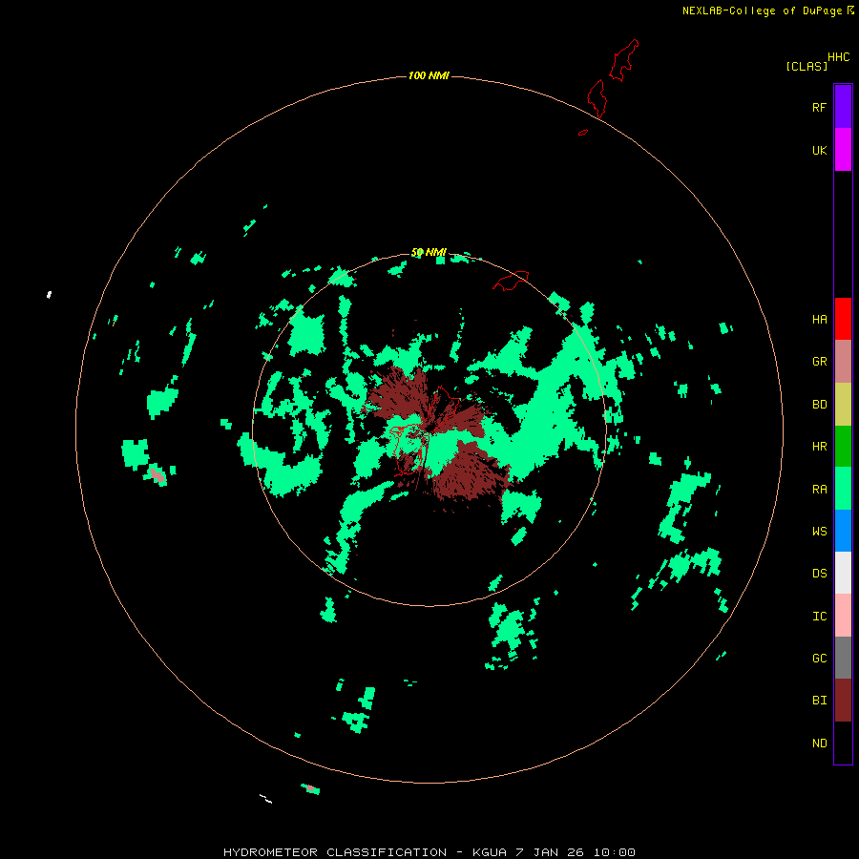Select the GC gray legend swatch

click(x=843, y=658)
